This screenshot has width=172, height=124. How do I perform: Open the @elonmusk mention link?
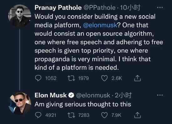click(100, 25)
